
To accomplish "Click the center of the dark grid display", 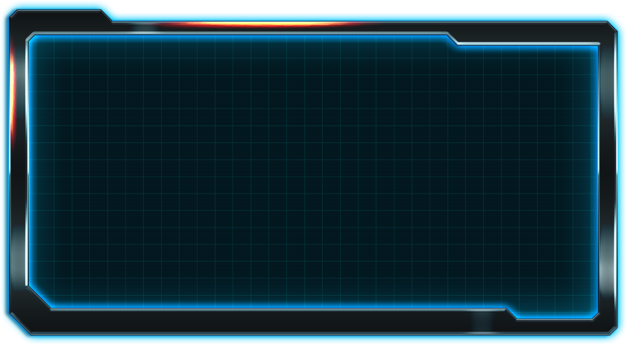I will tap(313, 175).
